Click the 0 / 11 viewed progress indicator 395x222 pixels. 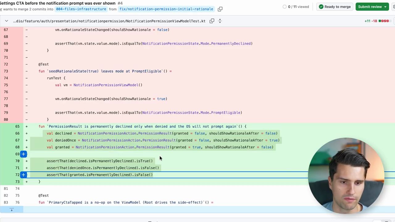tap(296, 7)
